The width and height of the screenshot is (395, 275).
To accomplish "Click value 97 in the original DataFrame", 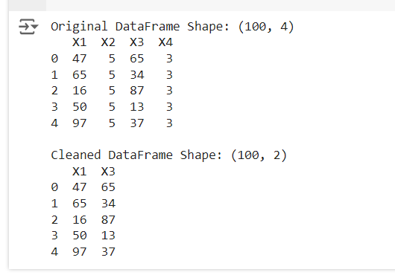I will (x=79, y=123).
